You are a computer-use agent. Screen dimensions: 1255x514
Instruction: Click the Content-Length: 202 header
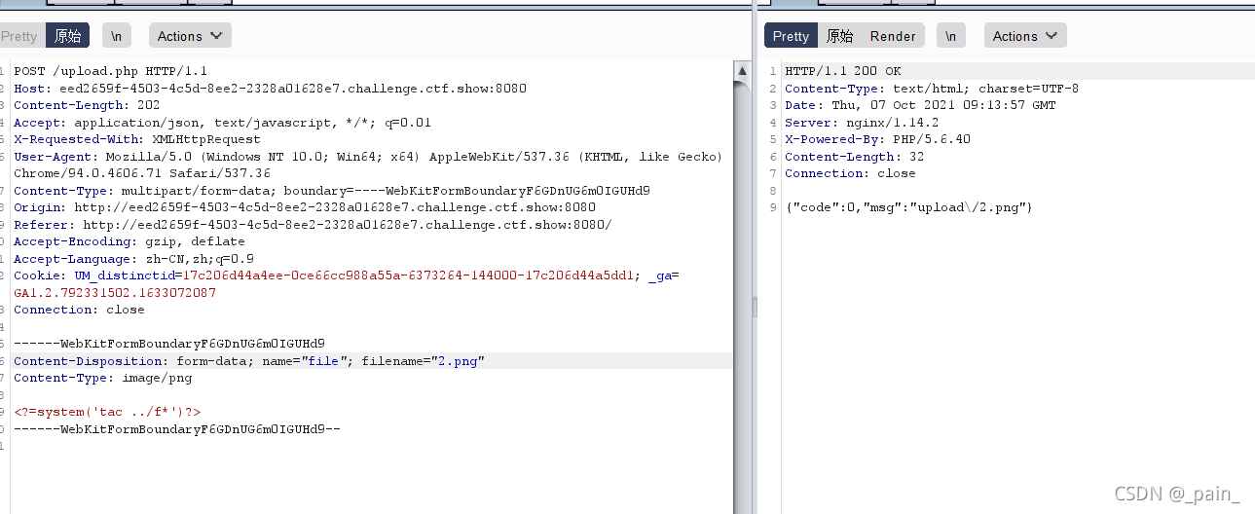click(87, 105)
